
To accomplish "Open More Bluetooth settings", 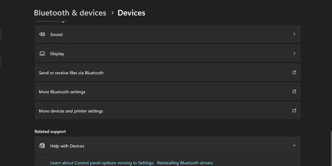I will 168,92.
